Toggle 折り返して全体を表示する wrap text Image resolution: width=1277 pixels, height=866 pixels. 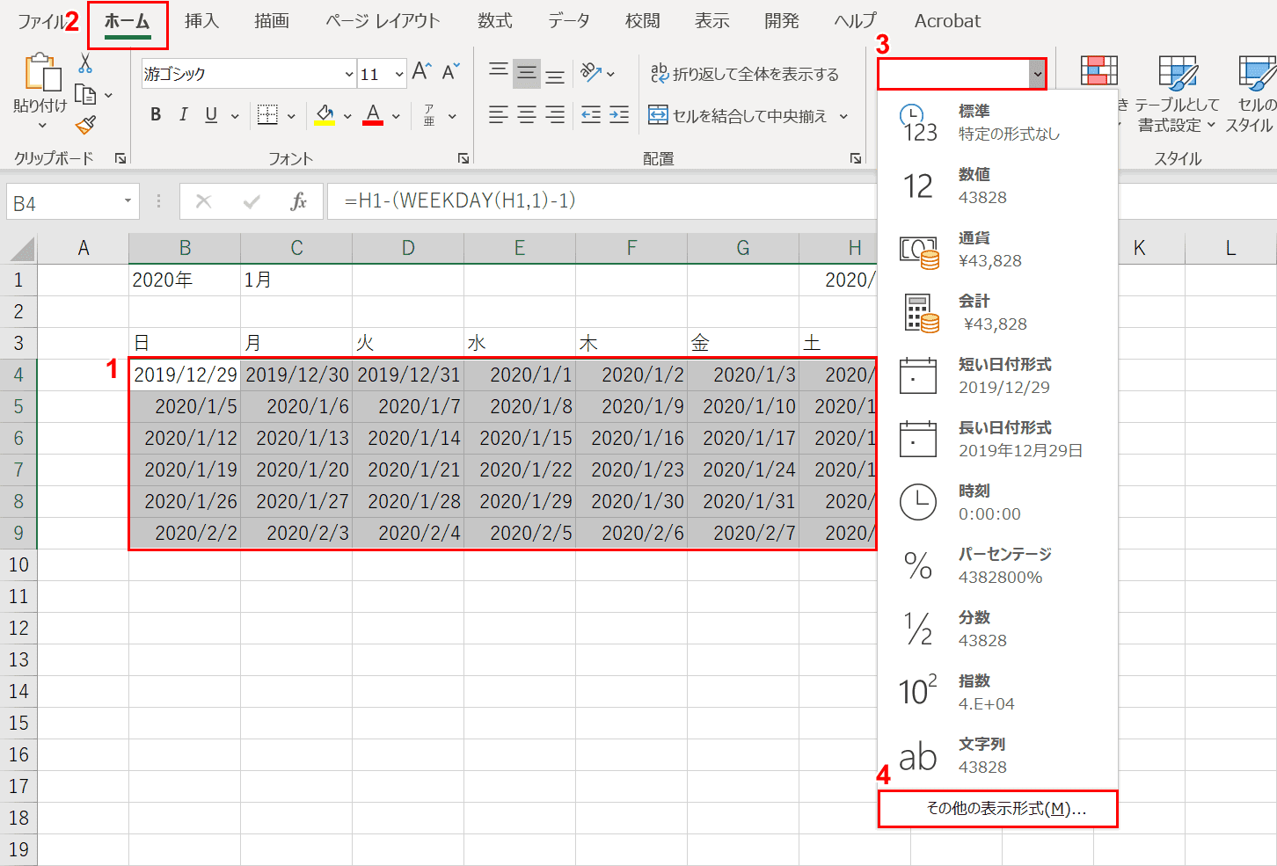click(x=745, y=74)
